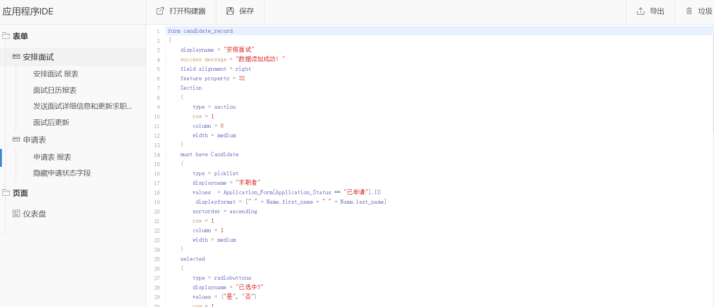Click the 页面 folder icon

point(6,193)
